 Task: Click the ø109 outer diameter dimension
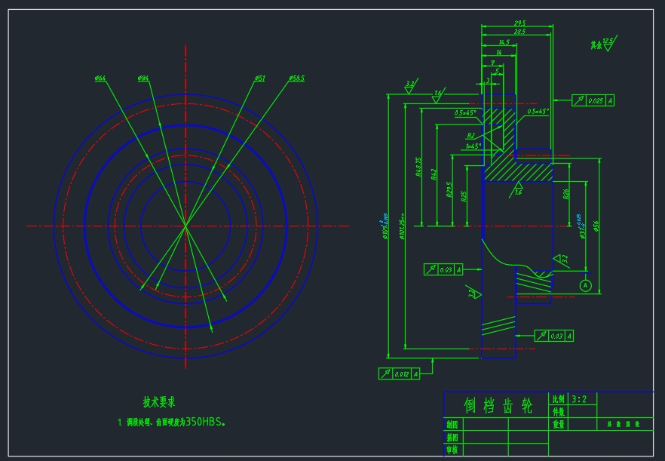pyautogui.click(x=385, y=226)
